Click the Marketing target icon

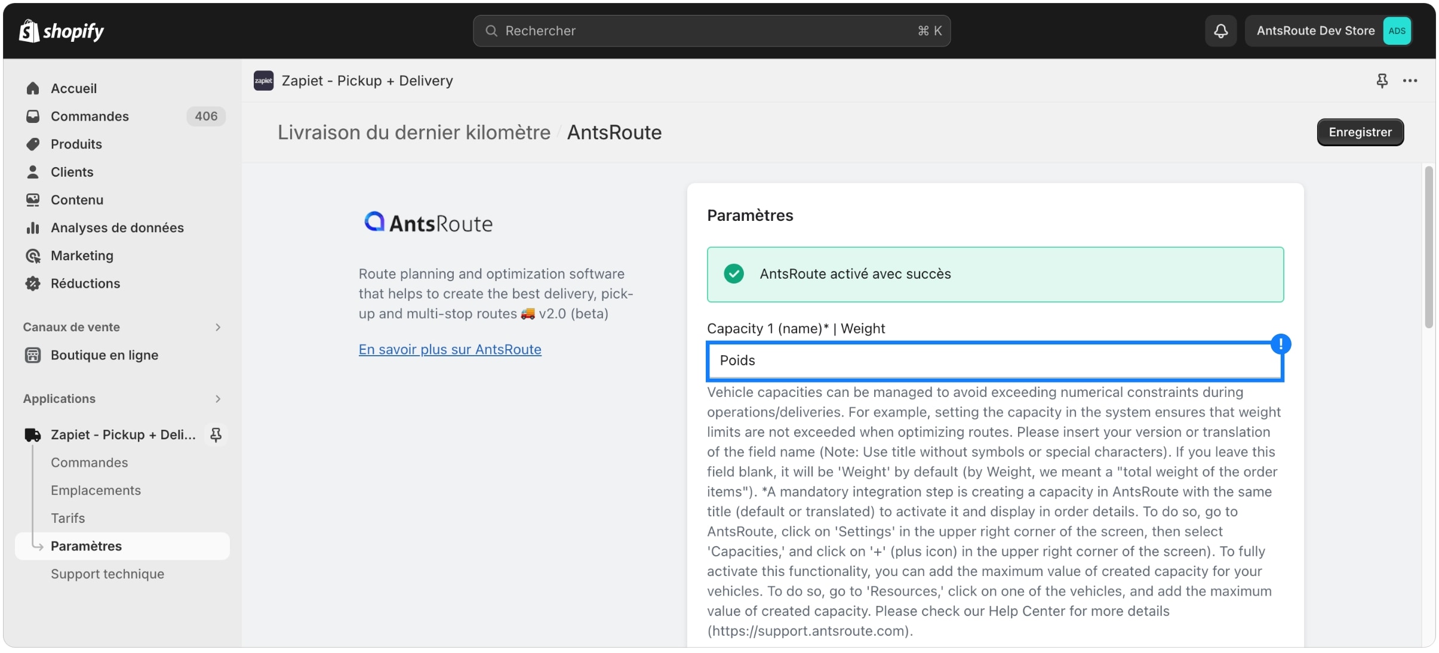click(33, 255)
